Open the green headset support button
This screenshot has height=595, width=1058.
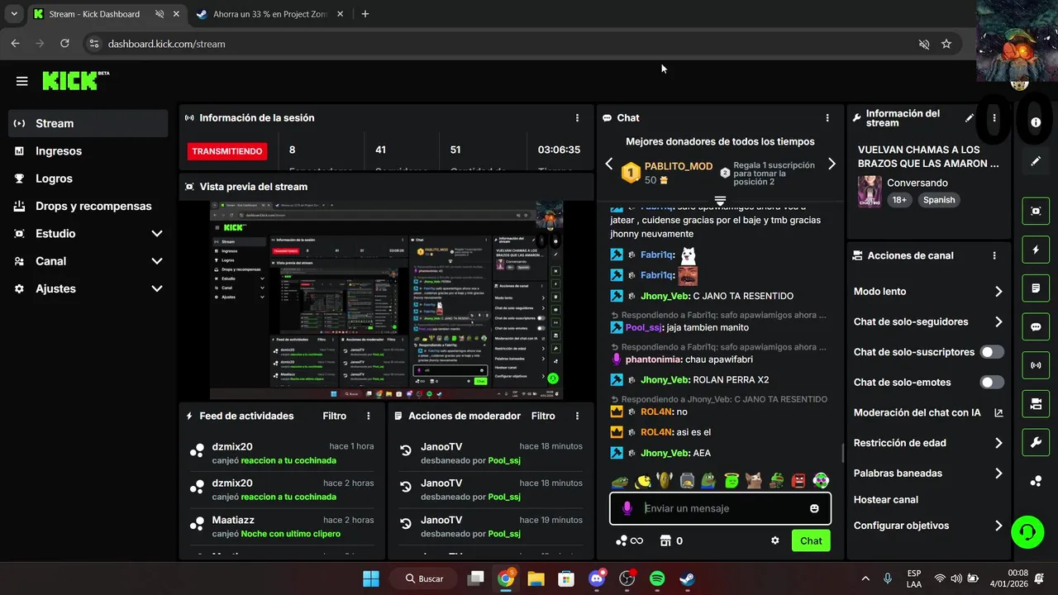coord(1027,531)
